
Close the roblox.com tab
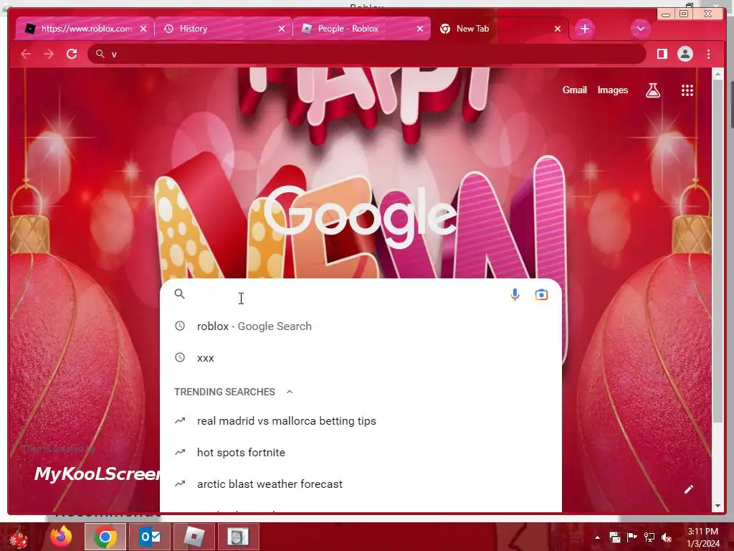(143, 29)
